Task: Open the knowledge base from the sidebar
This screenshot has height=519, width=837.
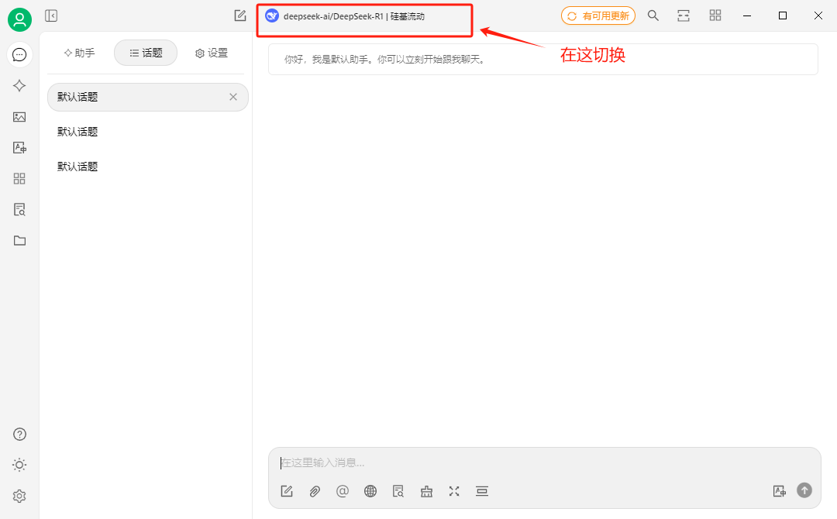Action: pos(19,209)
